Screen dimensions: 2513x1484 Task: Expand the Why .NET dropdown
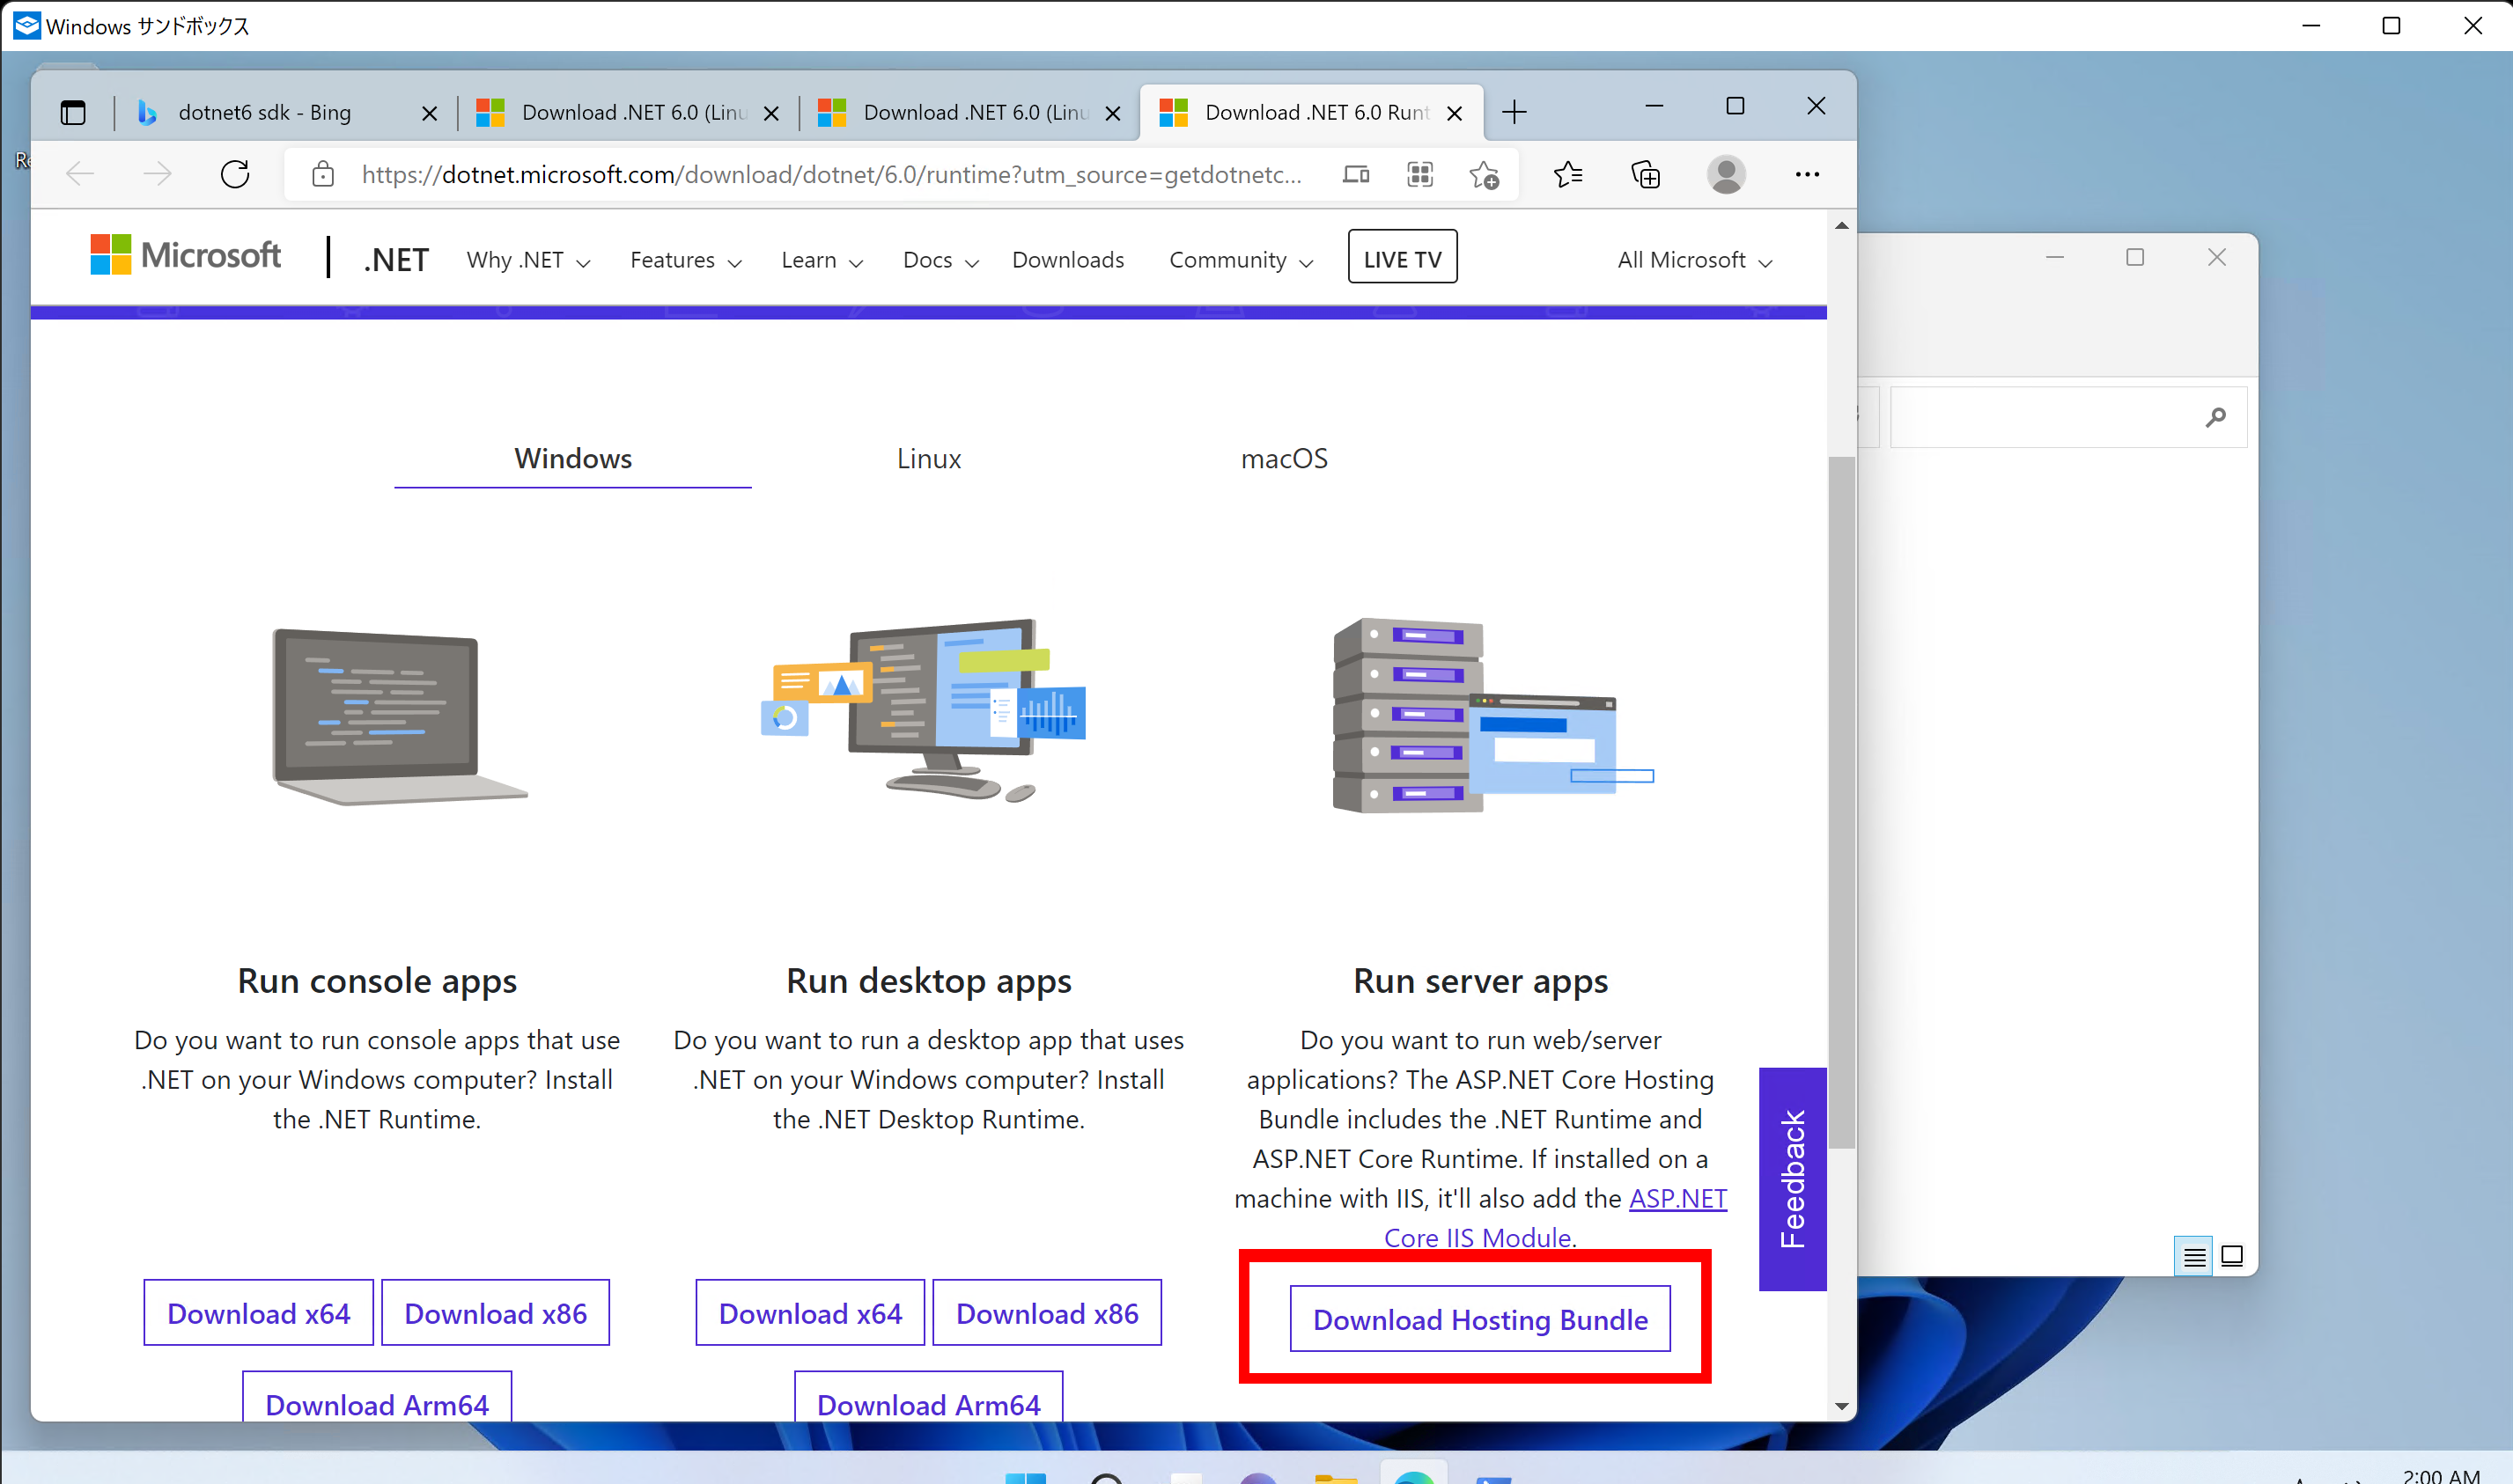[x=527, y=259]
